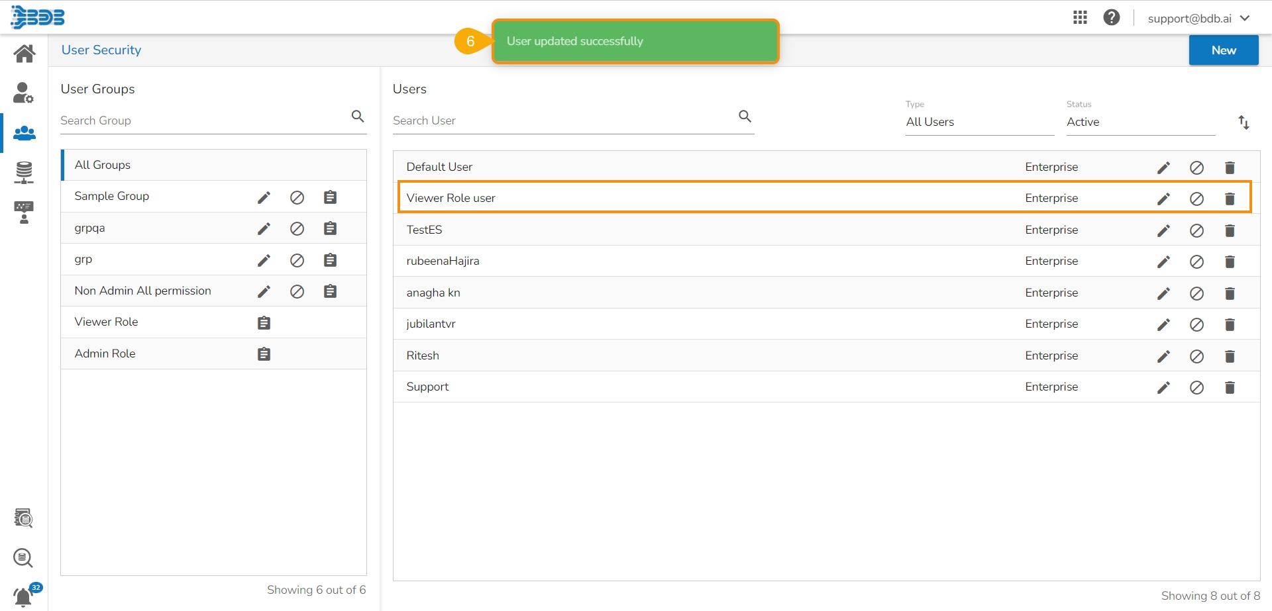Open the apps grid menu
1272x611 pixels.
(1080, 18)
